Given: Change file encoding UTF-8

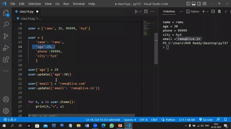Looking at the screenshot, I should (144, 120).
